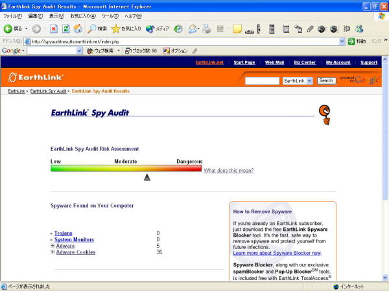
Task: Click the EarthLink Spy Audit breadcrumb link
Action: tap(48, 91)
